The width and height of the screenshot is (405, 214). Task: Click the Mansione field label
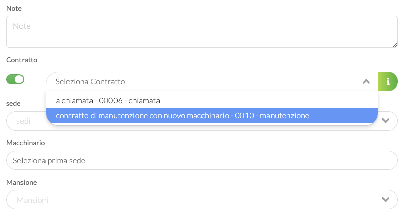(x=21, y=182)
